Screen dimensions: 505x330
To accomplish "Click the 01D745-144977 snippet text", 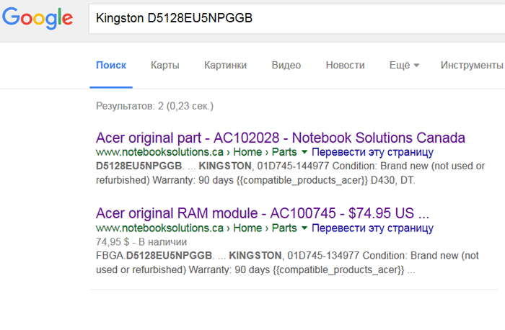I will coord(293,166).
